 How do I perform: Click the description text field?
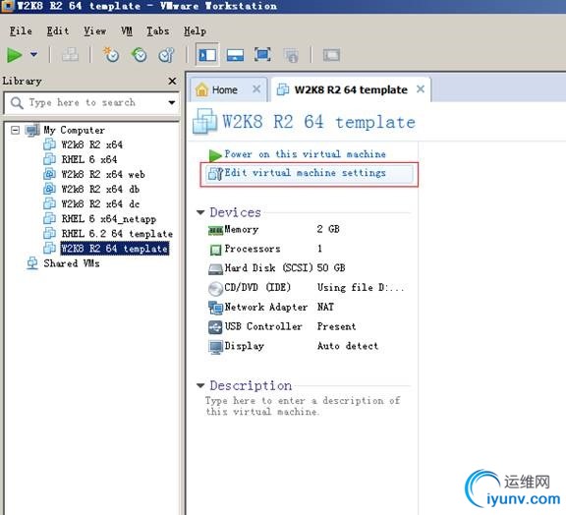click(x=303, y=406)
